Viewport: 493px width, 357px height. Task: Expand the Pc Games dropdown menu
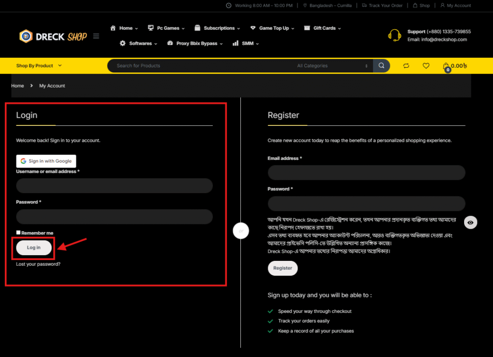click(183, 28)
